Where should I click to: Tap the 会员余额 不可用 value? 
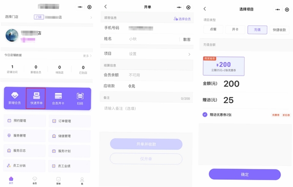(x=134, y=75)
